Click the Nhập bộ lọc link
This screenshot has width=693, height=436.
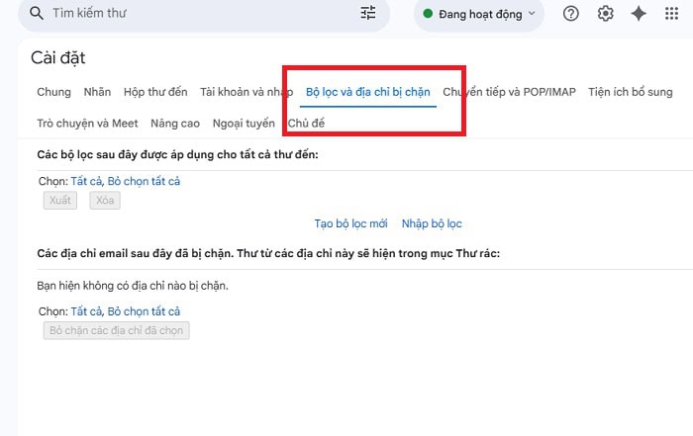click(432, 223)
